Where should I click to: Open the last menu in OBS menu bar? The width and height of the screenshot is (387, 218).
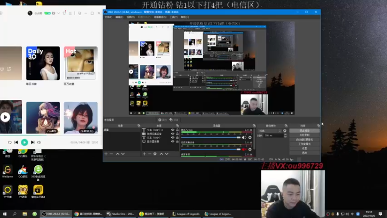(185, 17)
